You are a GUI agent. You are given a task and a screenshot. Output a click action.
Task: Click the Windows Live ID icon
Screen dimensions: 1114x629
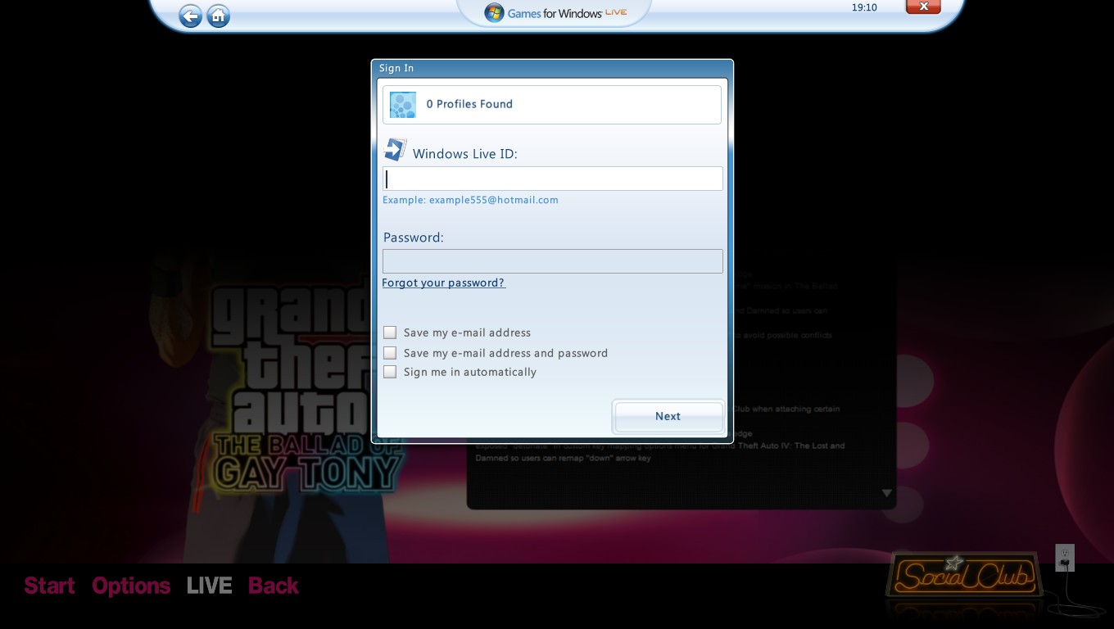coord(396,150)
